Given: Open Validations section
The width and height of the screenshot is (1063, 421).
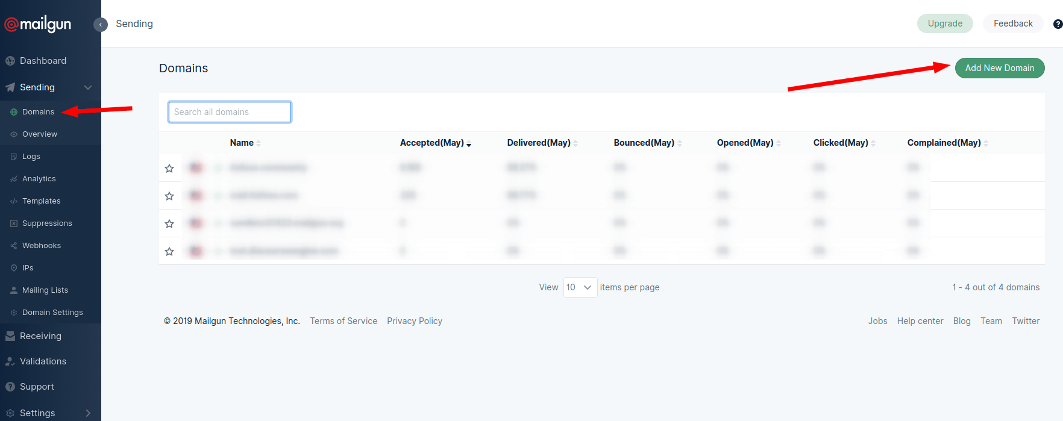Looking at the screenshot, I should click(43, 361).
